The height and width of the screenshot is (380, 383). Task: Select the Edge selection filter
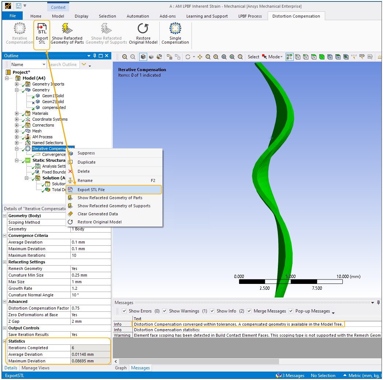(306, 57)
